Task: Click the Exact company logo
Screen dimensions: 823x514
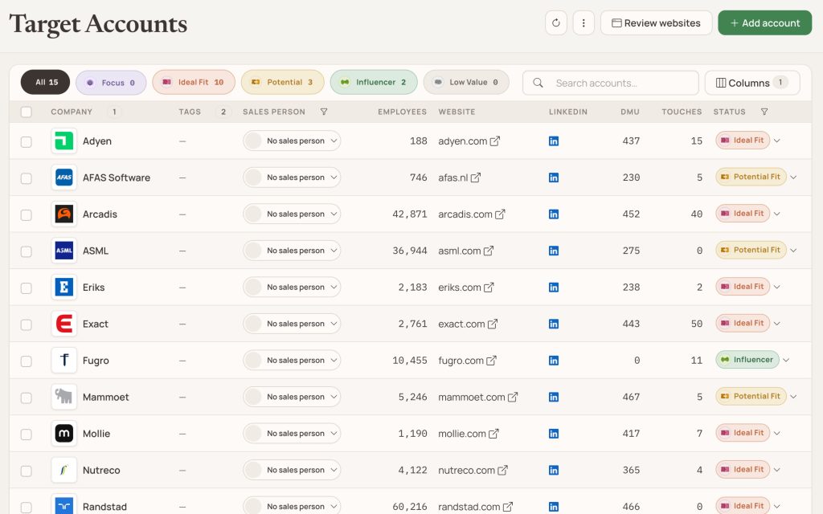Action: click(64, 324)
